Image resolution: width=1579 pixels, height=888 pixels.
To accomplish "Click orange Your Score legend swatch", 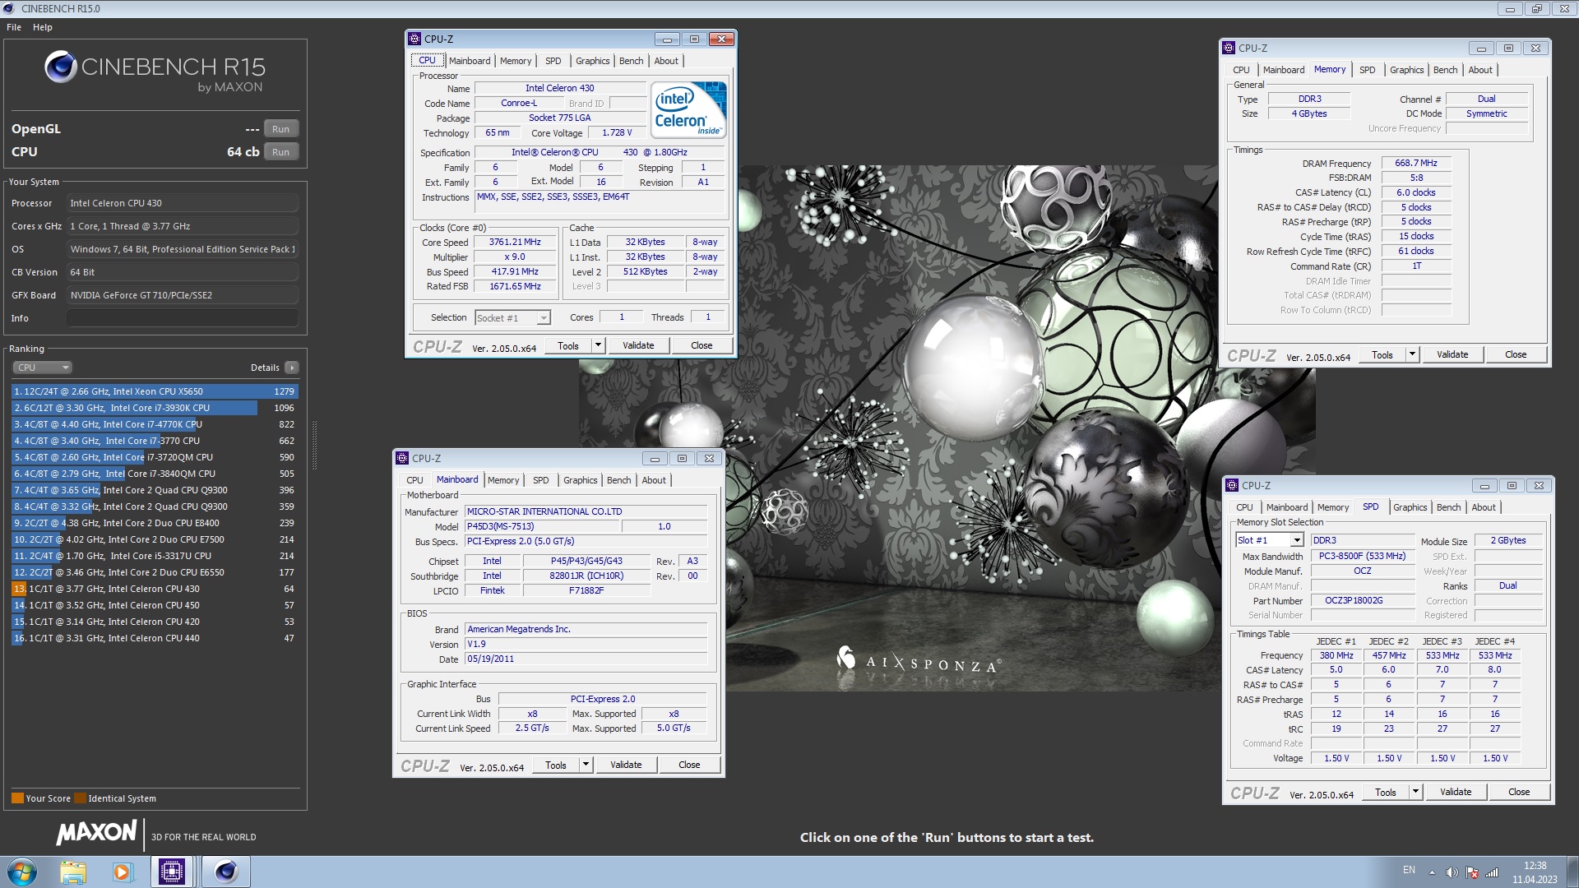I will point(17,798).
